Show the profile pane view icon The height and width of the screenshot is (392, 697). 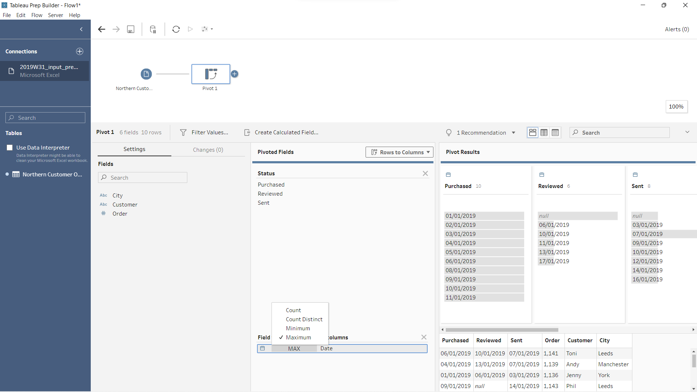pos(533,133)
